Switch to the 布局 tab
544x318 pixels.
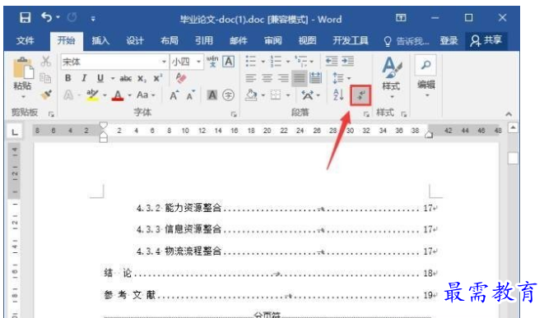(x=170, y=41)
